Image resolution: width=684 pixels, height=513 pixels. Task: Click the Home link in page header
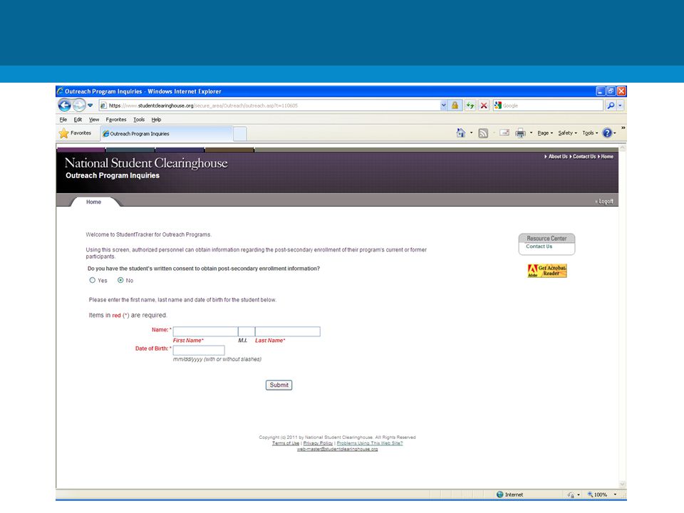(x=607, y=157)
